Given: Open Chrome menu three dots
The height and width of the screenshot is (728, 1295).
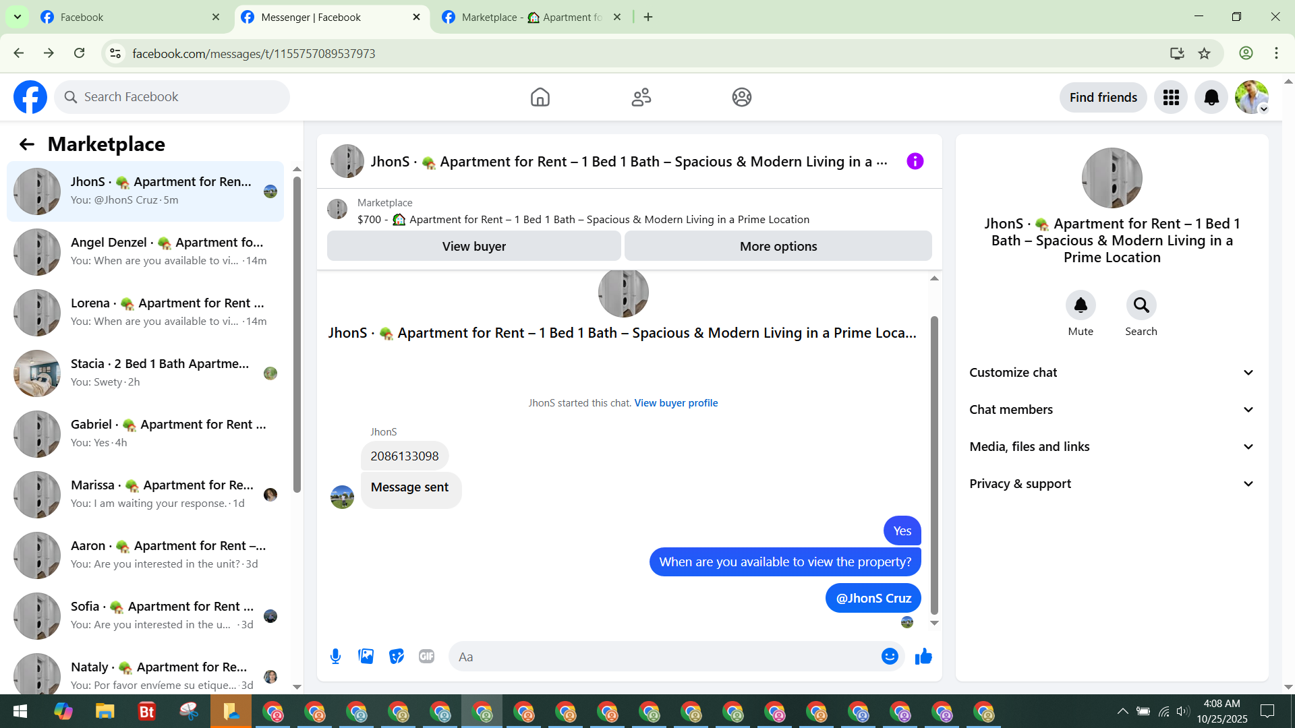Looking at the screenshot, I should 1276,53.
